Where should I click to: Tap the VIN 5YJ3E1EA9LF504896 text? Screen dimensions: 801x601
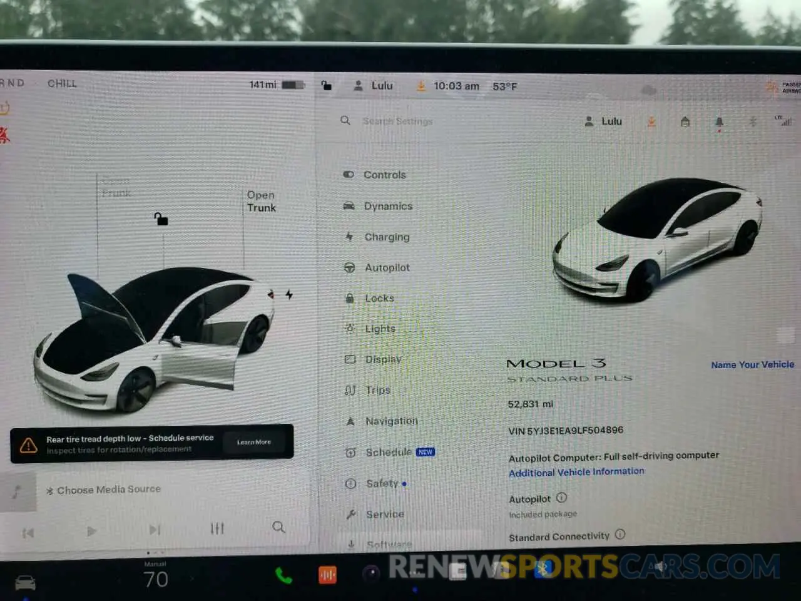566,431
